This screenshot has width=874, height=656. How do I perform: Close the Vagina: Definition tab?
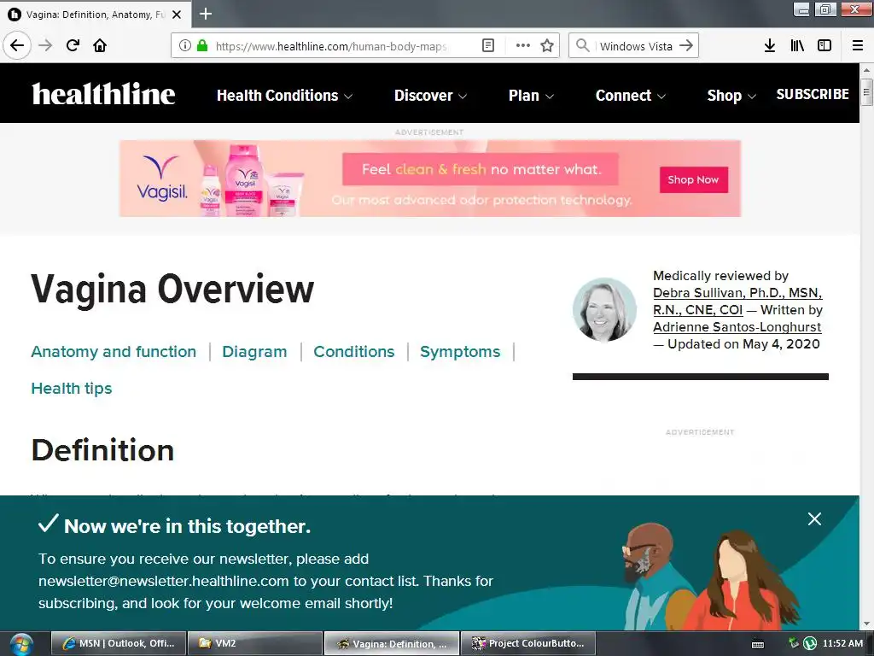(x=177, y=15)
